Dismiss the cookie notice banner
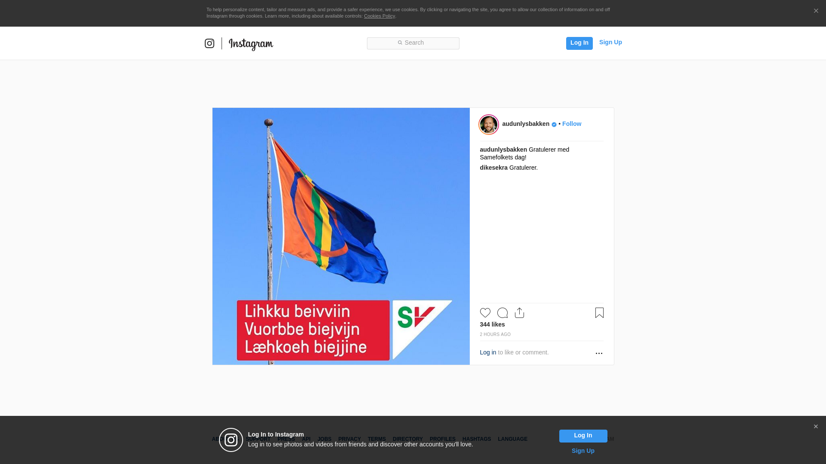826x464 pixels. 816,11
